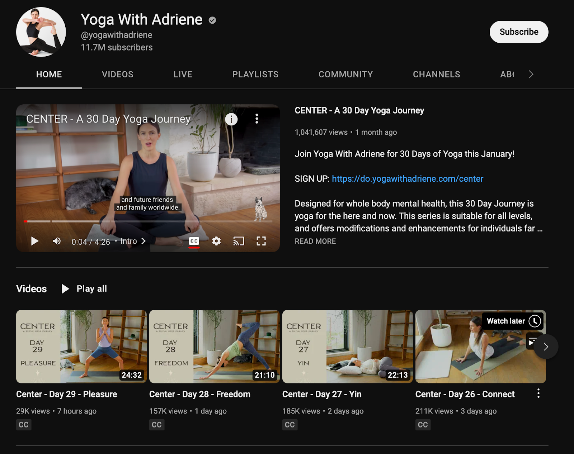Open Center - Day 27 - Yin title
This screenshot has width=574, height=454.
tap(322, 394)
